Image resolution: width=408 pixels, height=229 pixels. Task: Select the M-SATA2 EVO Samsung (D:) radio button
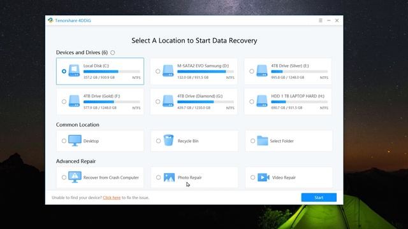click(x=158, y=71)
